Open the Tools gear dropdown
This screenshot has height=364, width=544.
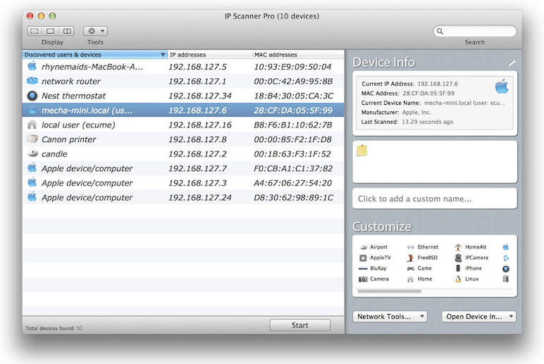coord(95,31)
